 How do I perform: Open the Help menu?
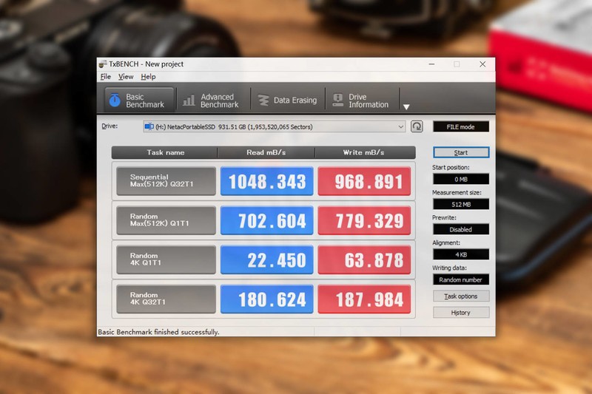148,77
